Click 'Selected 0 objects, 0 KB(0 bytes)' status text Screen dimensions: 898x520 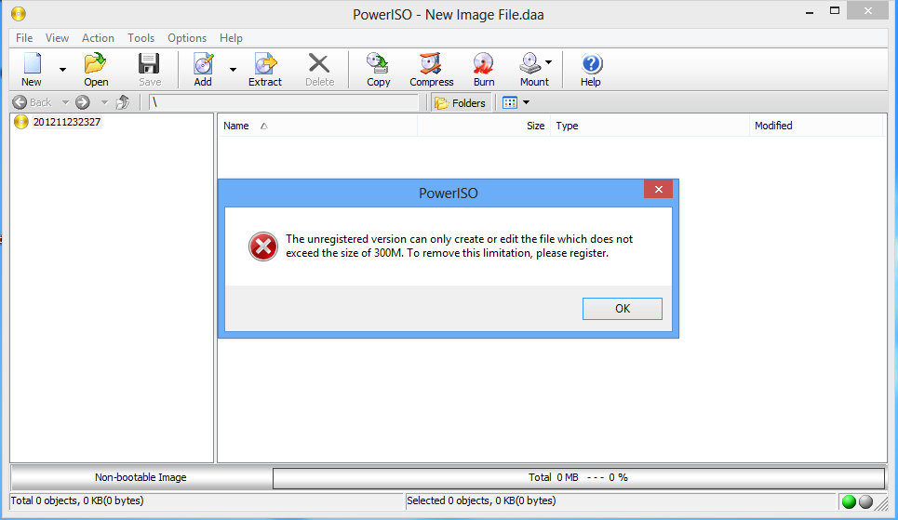pos(481,500)
